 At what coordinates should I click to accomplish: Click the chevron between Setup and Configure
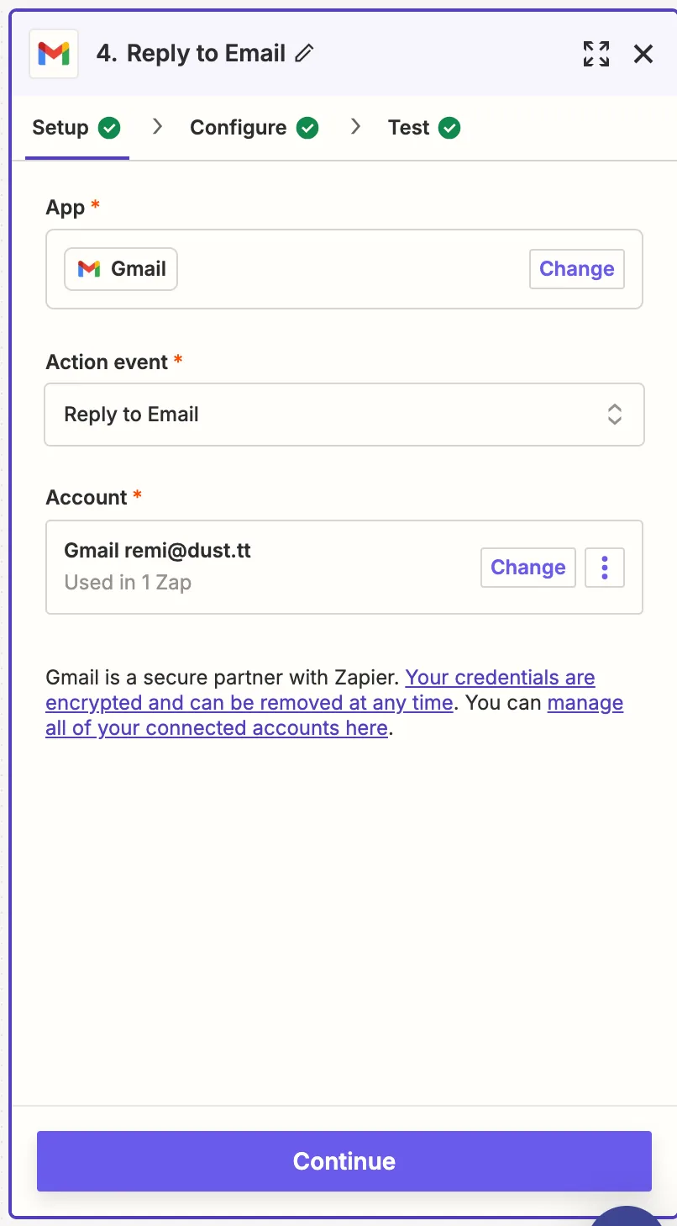(156, 127)
